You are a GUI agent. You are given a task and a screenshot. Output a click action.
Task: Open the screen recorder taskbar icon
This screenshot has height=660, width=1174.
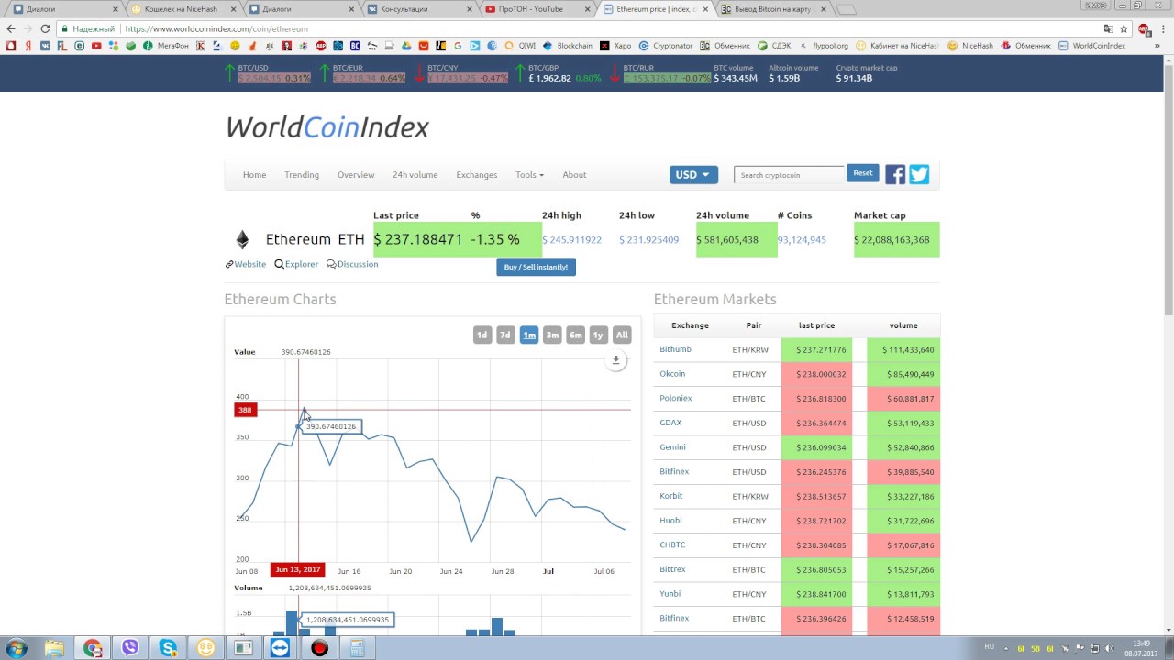pos(319,648)
